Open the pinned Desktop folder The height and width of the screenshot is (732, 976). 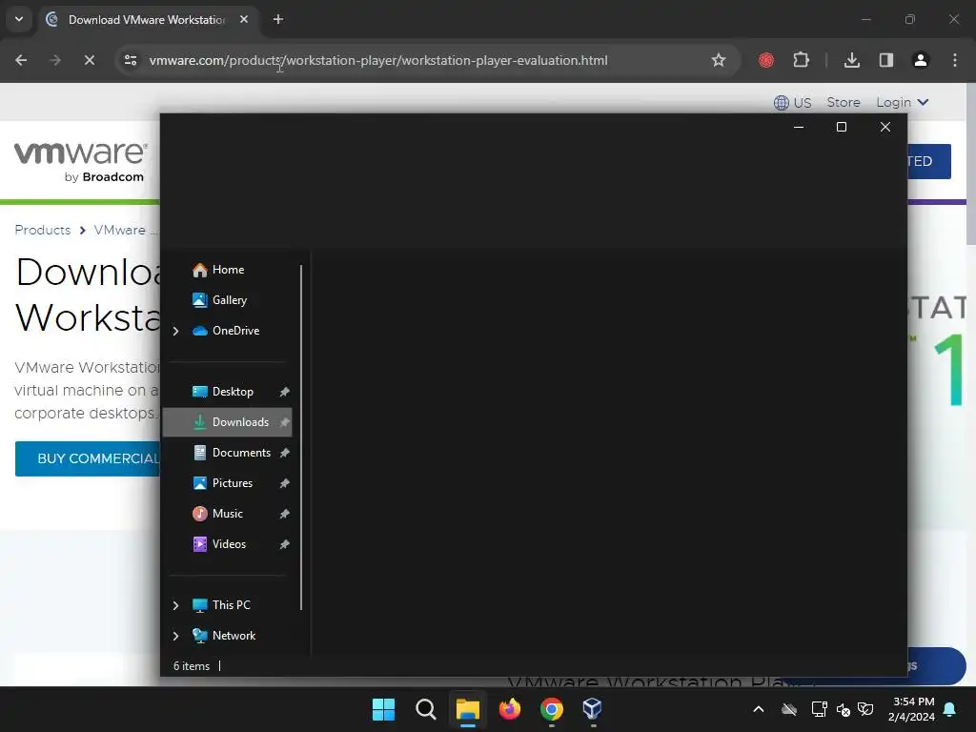click(233, 392)
